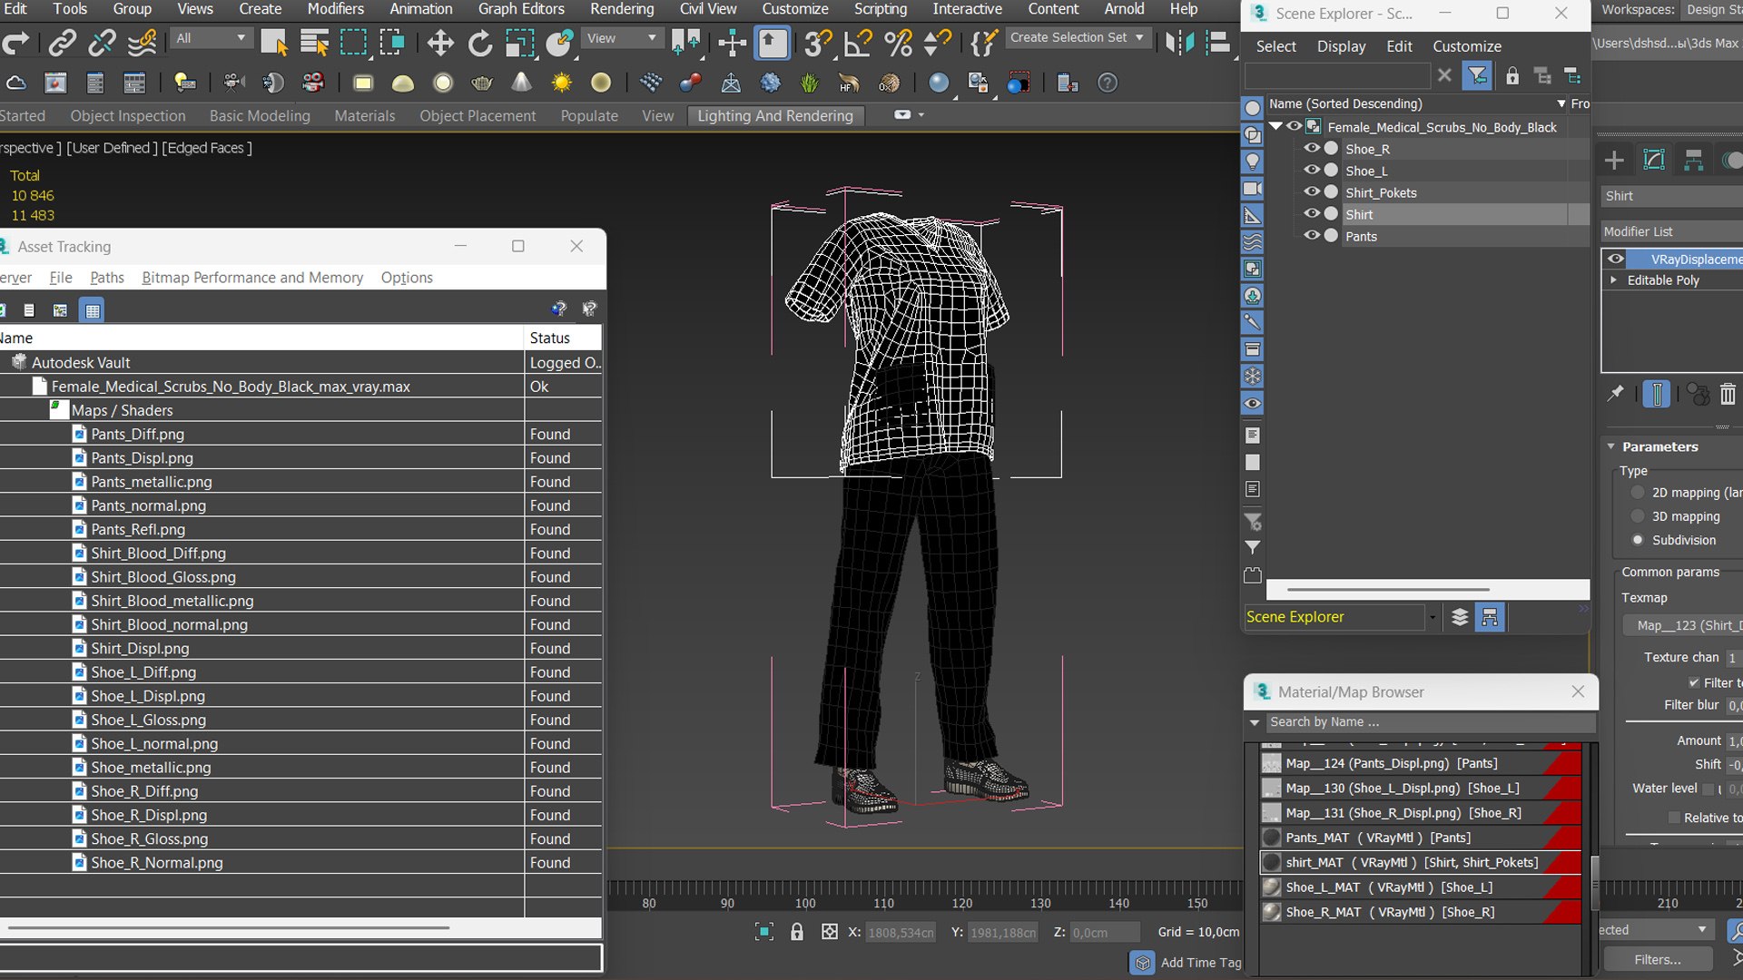
Task: Click remove modifier trash icon
Action: (x=1728, y=394)
